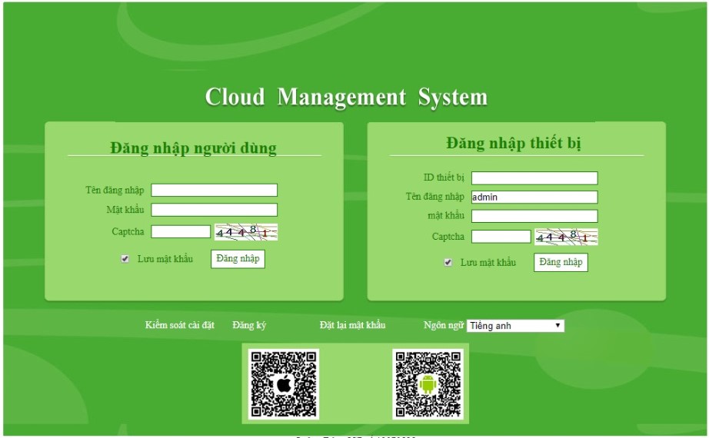Image resolution: width=709 pixels, height=438 pixels.
Task: Toggle Lưu mật khẩu checkbox in device login
Action: pyautogui.click(x=448, y=262)
